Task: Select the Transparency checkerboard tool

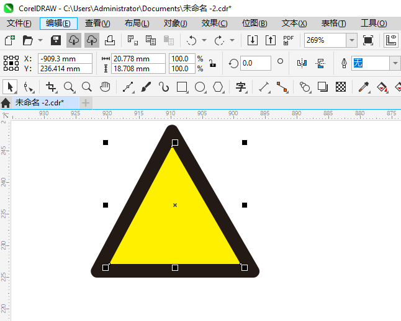Action: click(341, 87)
